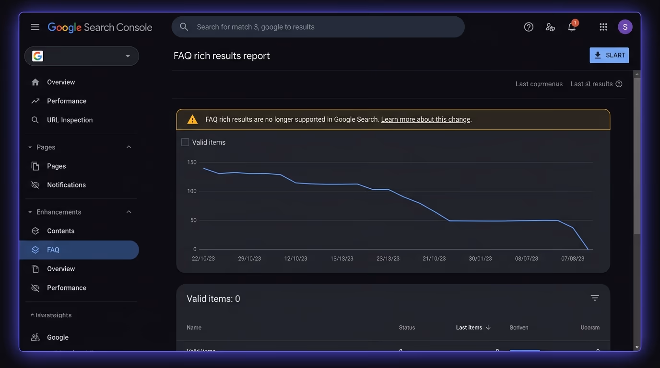
Task: Click the 22/10/23 chart date label
Action: [203, 258]
